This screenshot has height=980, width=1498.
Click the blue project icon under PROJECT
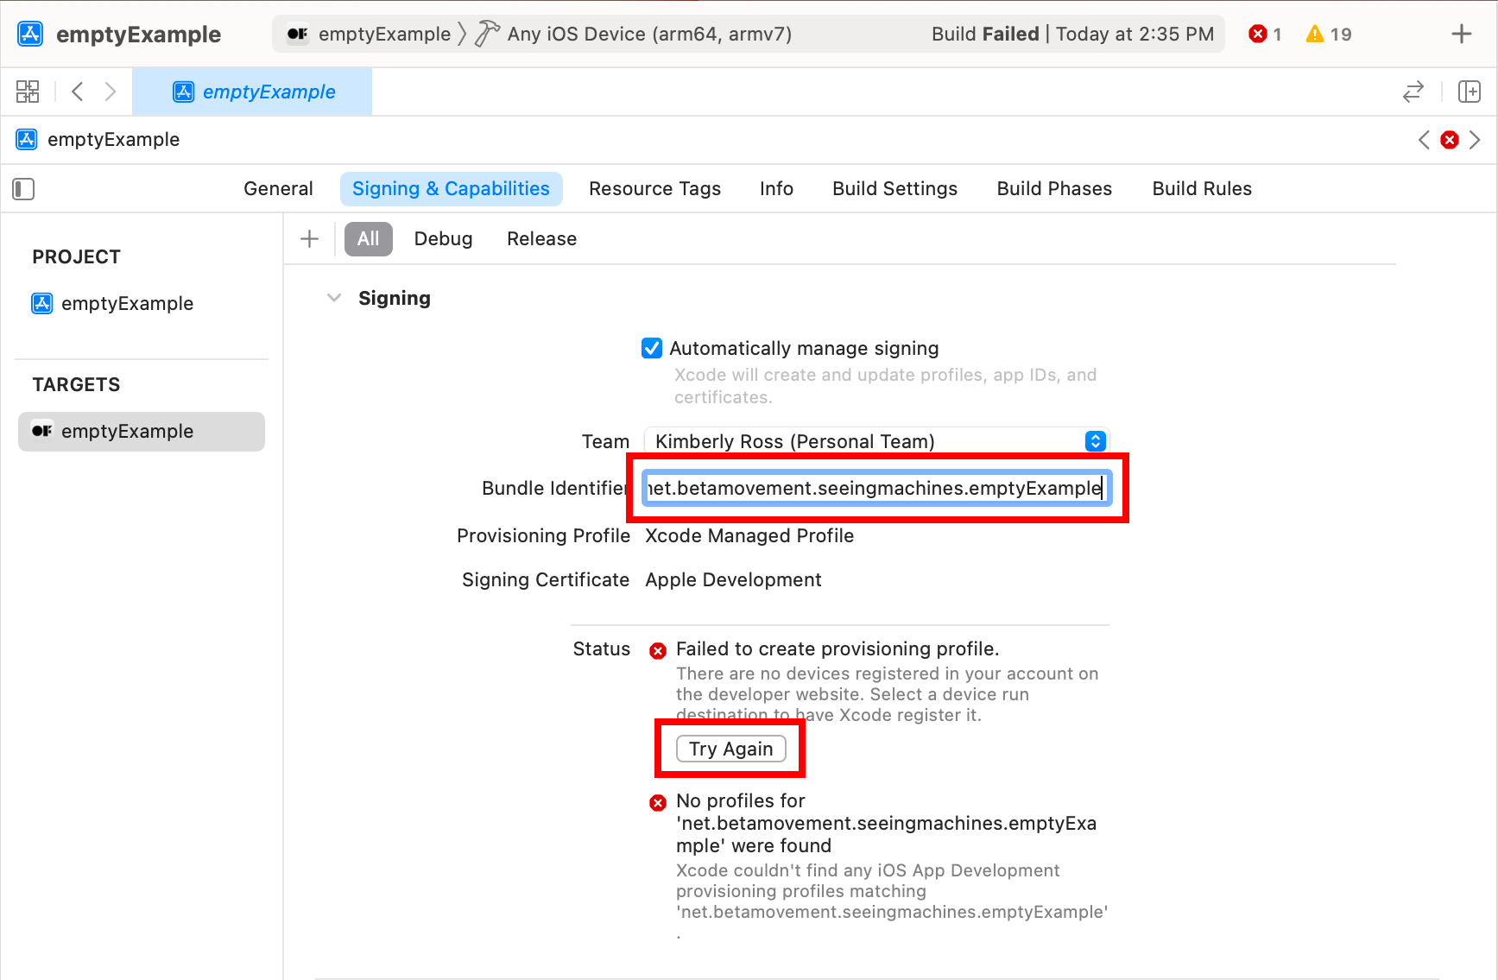pyautogui.click(x=41, y=303)
